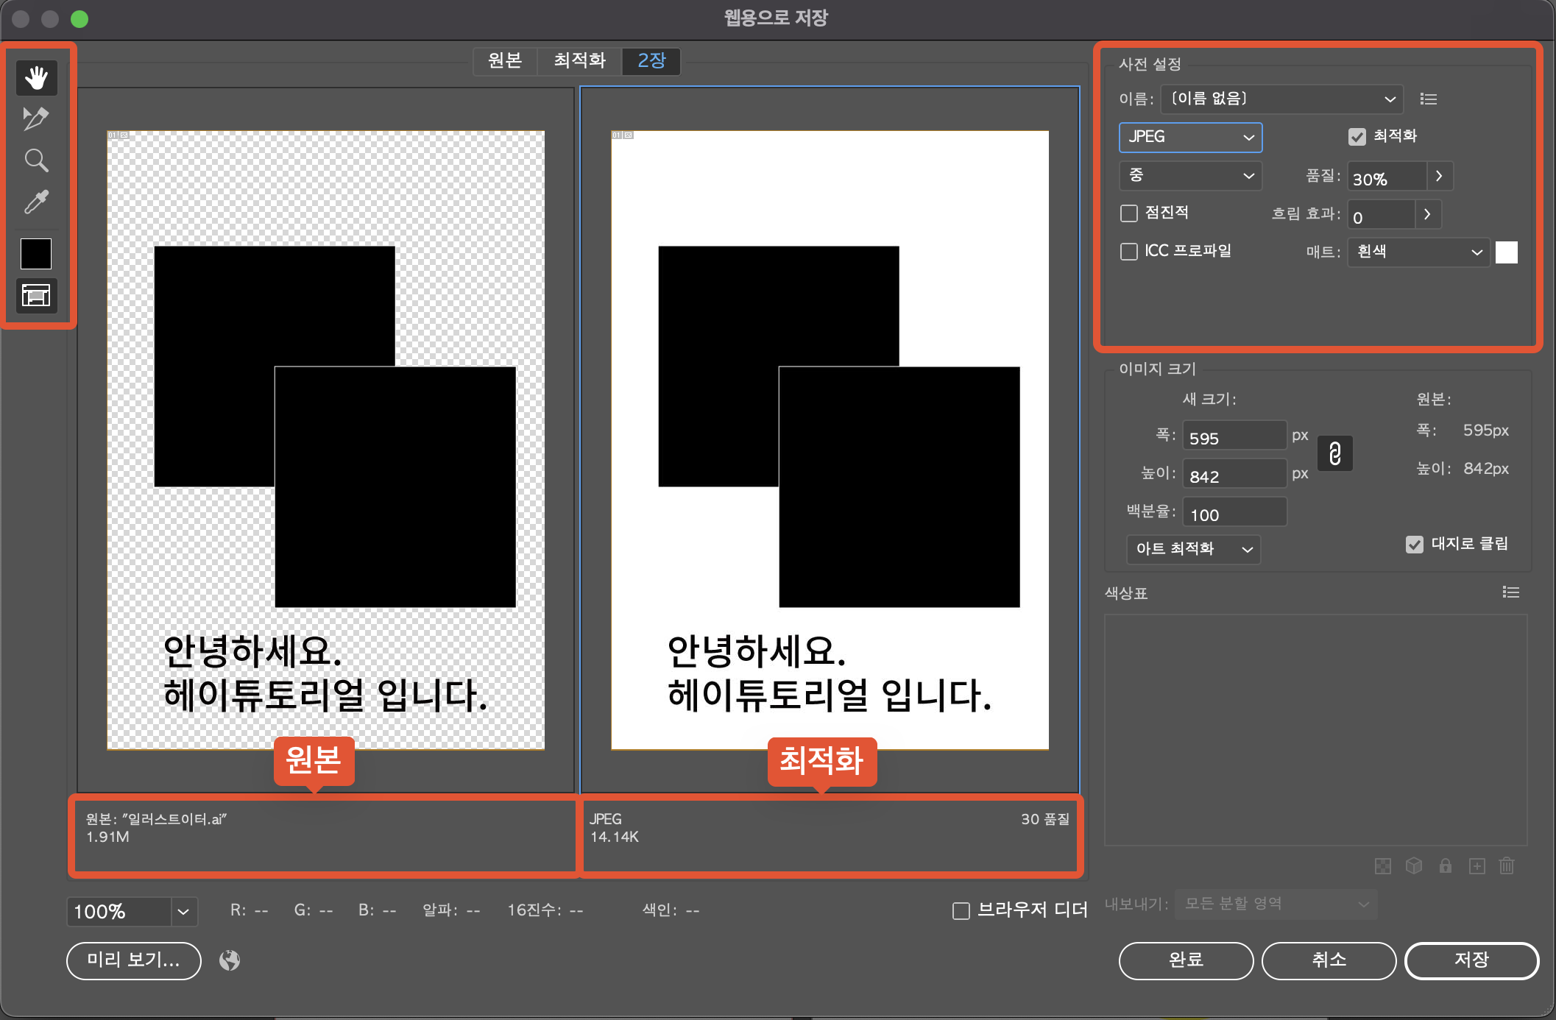1556x1020 pixels.
Task: Click the constrain proportions link icon
Action: [1334, 453]
